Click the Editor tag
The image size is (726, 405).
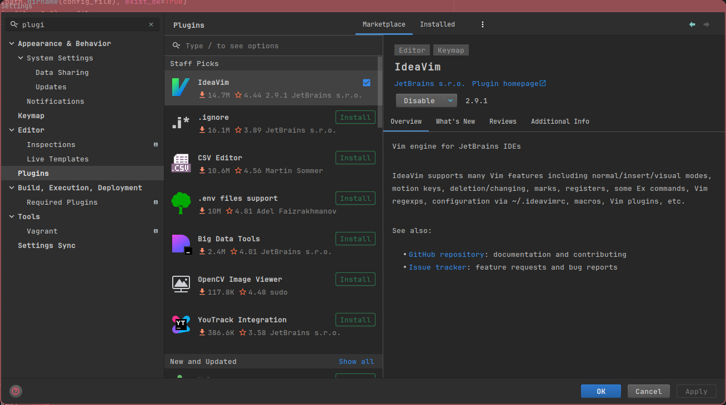(x=412, y=50)
